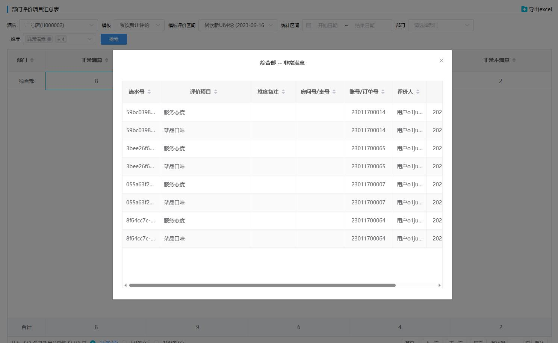Click 导出excel to export the table
Screen dimensions: 558x343
click(537, 9)
